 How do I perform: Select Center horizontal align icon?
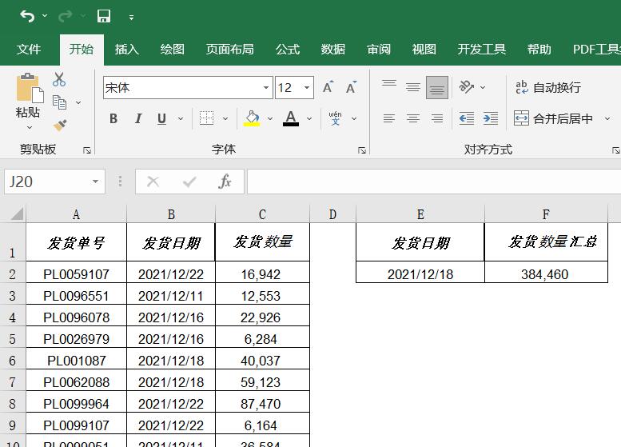[413, 118]
